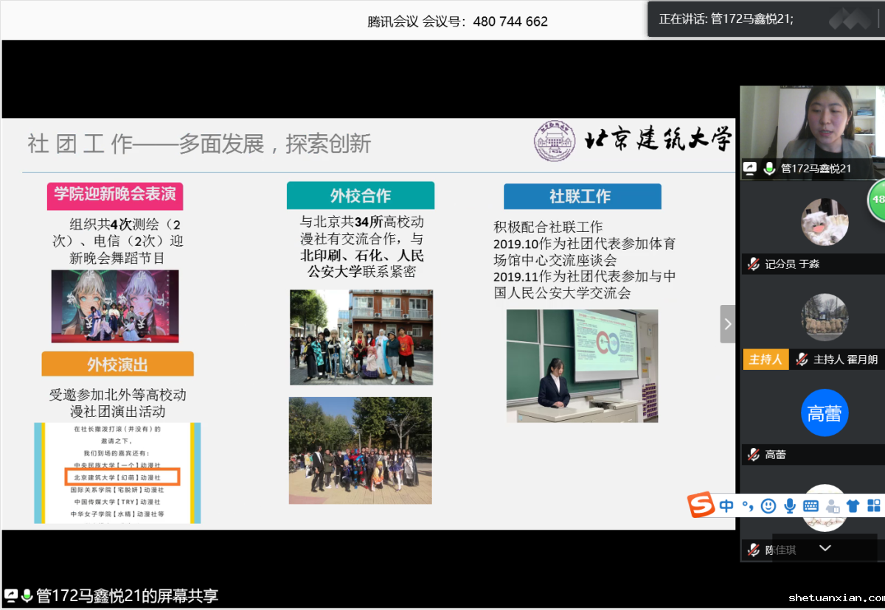Click the green 48 floating badge
This screenshot has height=610, width=885.
(x=878, y=200)
